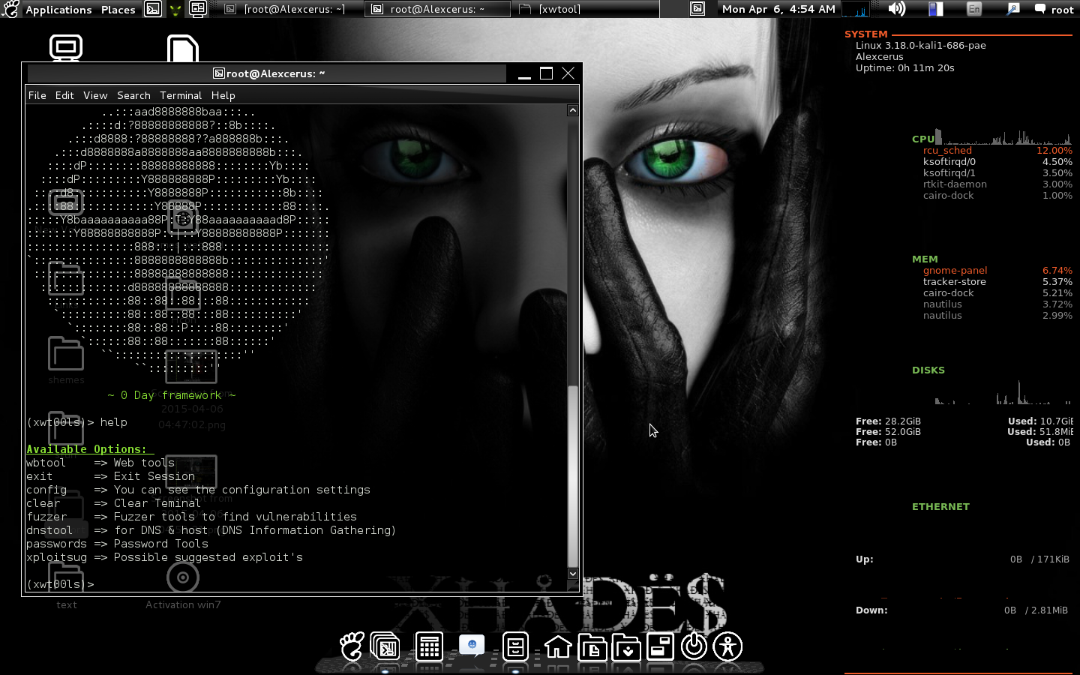Click the last (xwt00ls) > prompt line

click(x=60, y=584)
